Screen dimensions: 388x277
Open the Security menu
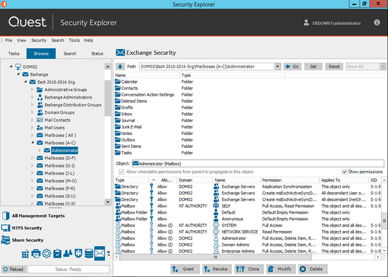pos(39,40)
